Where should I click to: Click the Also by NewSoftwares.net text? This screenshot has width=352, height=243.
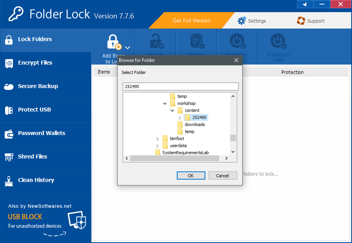(x=40, y=206)
